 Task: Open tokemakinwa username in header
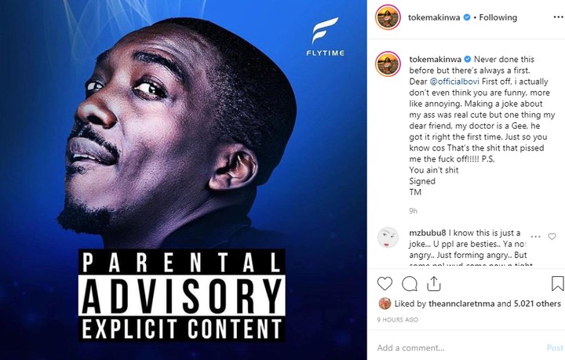click(434, 17)
